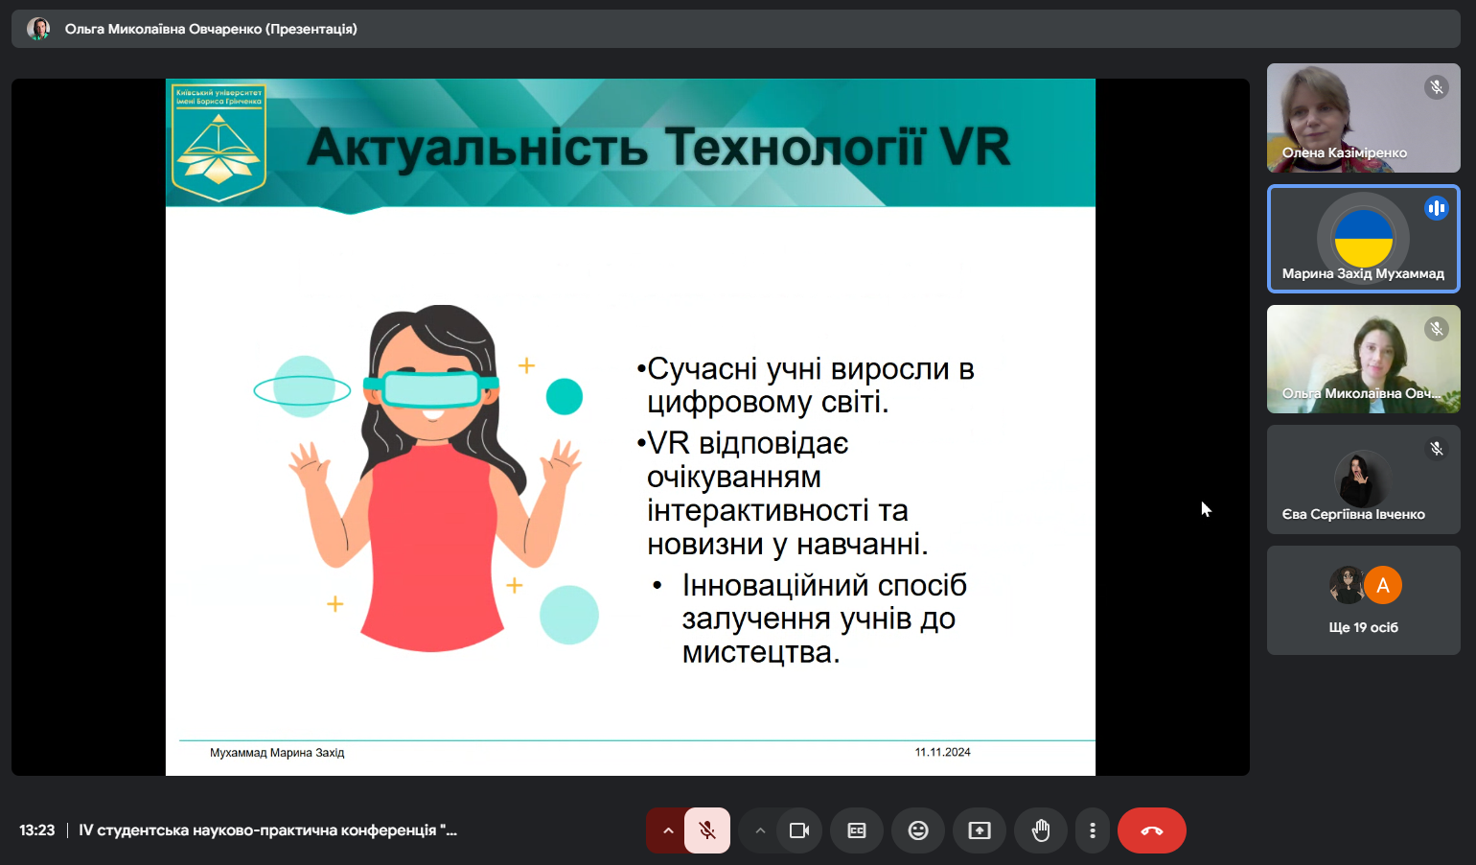The width and height of the screenshot is (1476, 865).
Task: Open the 'Ще 19 осіб' participants tile
Action: (x=1363, y=600)
